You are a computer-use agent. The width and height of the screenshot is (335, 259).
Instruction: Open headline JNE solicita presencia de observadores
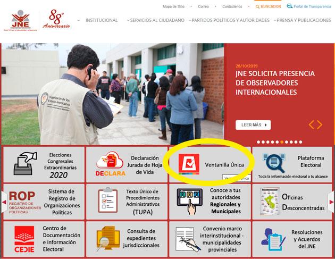click(275, 83)
